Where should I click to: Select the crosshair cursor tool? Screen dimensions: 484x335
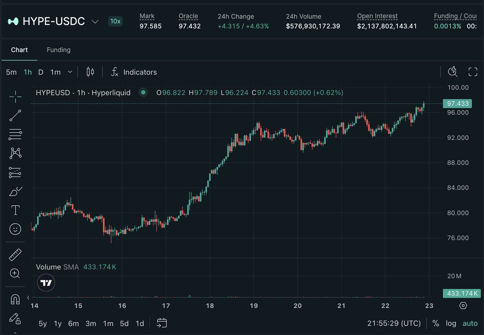pos(15,97)
